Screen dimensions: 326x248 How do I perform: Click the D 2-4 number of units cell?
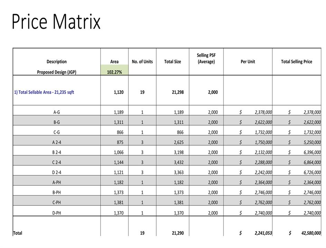point(142,172)
